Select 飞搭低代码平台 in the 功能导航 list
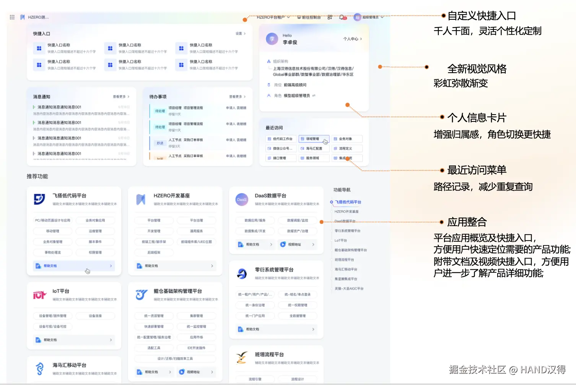The height and width of the screenshot is (385, 576). click(x=348, y=202)
